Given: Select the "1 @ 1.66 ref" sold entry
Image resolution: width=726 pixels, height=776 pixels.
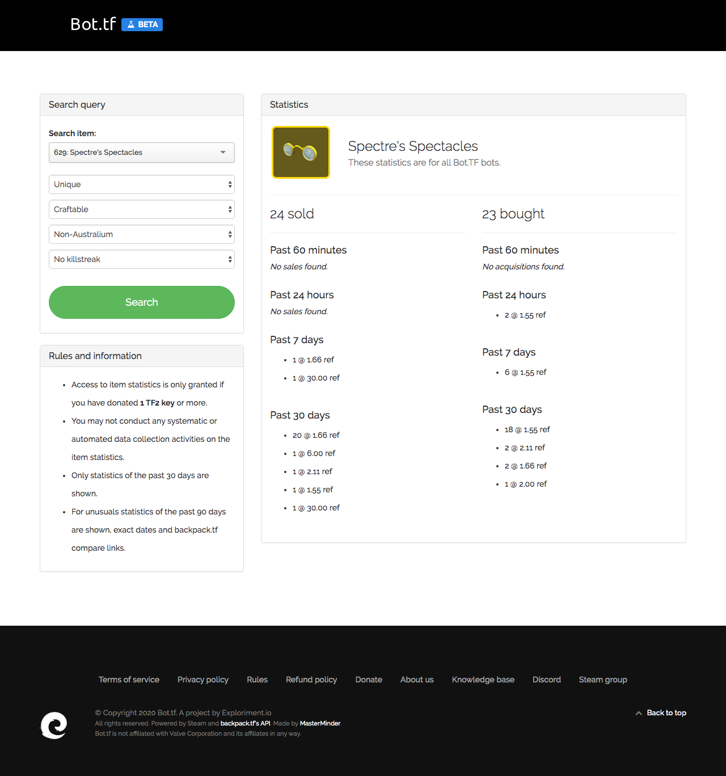Looking at the screenshot, I should tap(313, 360).
